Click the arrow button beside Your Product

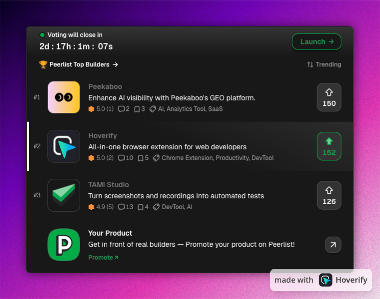pos(333,245)
